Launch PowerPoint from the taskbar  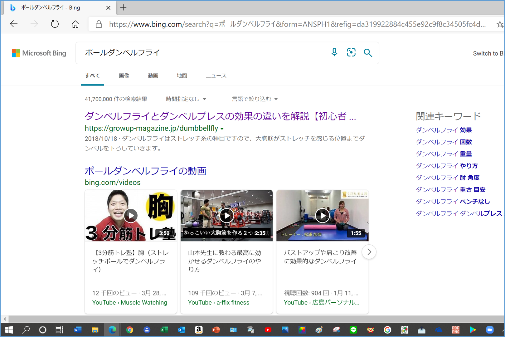[x=216, y=330]
